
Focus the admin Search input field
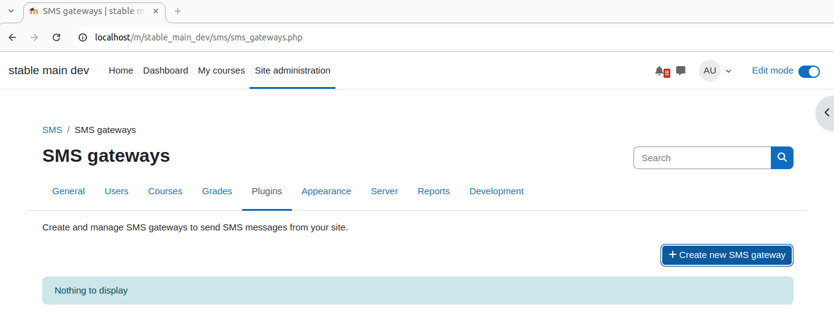tap(702, 158)
